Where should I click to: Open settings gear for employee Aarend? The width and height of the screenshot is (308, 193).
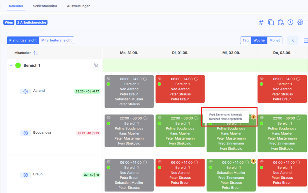(25, 91)
